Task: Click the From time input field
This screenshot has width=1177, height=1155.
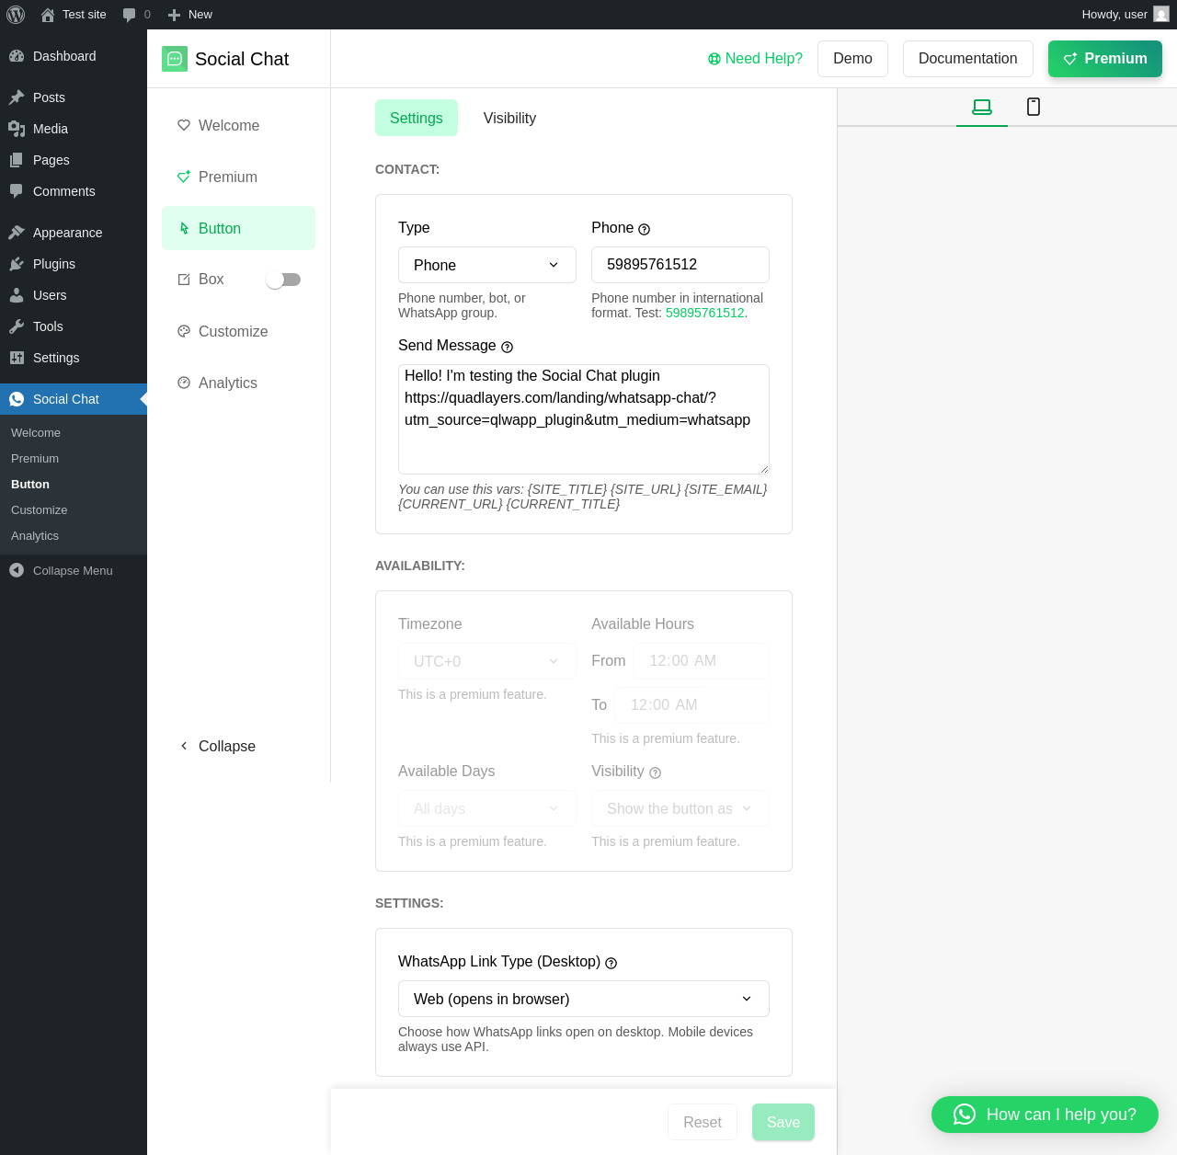Action: point(702,661)
